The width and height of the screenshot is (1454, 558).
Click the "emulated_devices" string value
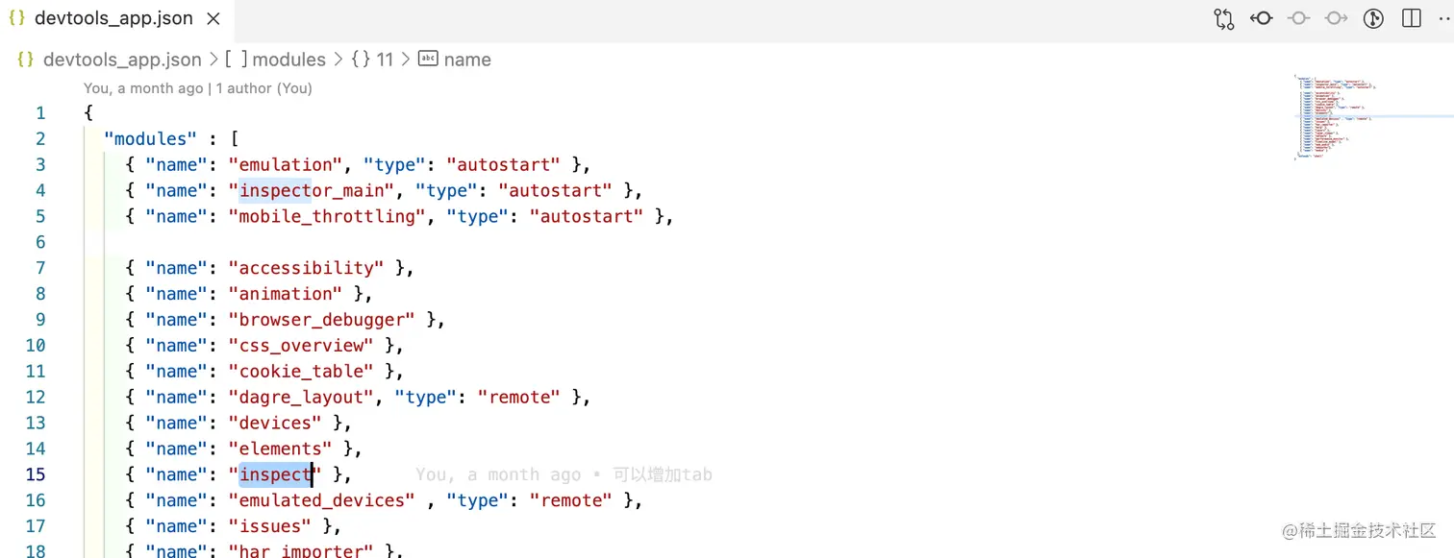click(322, 500)
